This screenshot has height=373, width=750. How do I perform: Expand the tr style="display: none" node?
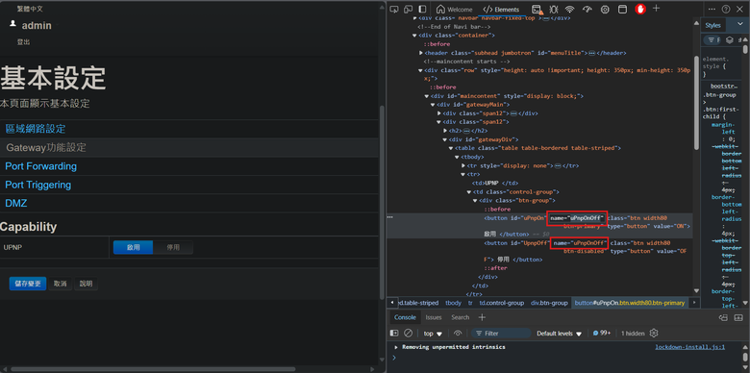463,165
